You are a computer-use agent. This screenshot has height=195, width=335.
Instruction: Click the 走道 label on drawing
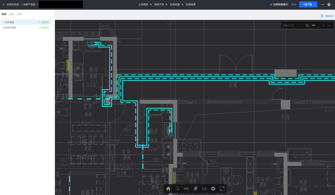233,85
